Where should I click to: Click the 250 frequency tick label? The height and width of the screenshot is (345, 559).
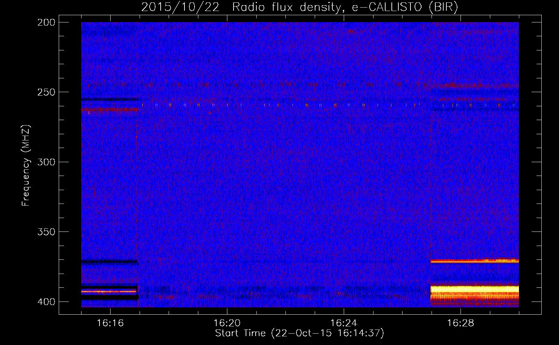(46, 92)
